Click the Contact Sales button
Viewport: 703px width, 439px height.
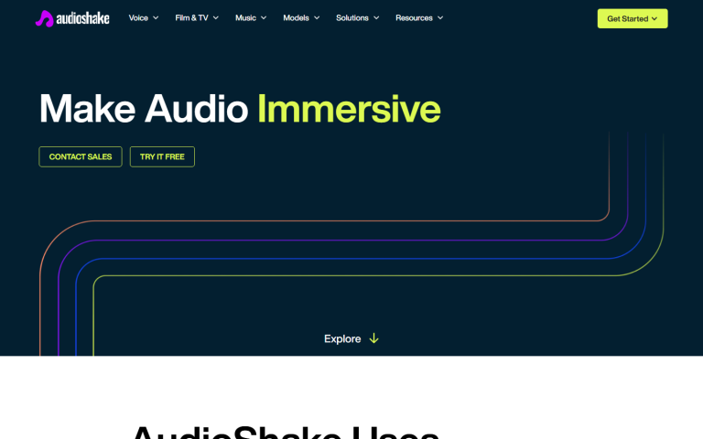pyautogui.click(x=81, y=156)
